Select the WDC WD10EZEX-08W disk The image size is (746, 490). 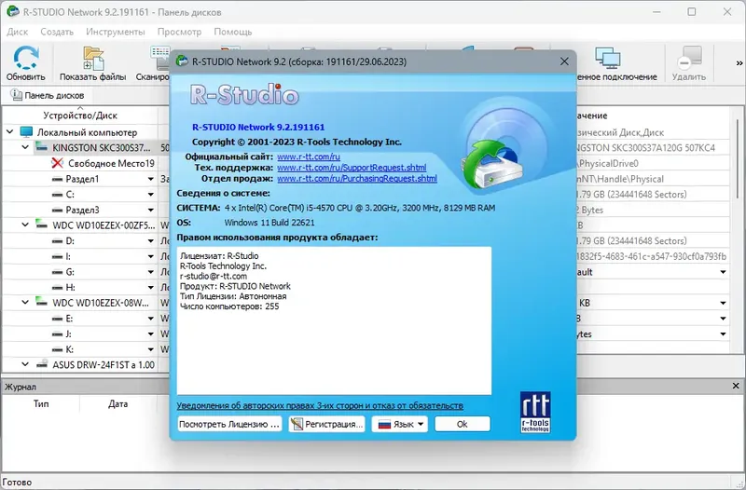(x=101, y=303)
